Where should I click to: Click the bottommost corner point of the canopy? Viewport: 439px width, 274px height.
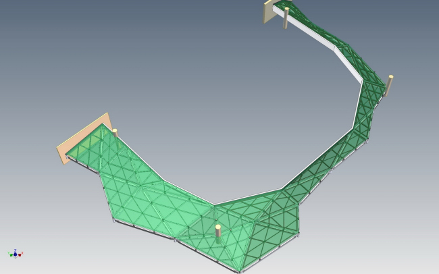tap(239, 272)
